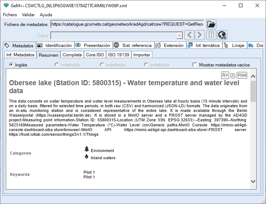Switch to the Core ISO tab
The image size is (266, 204).
click(x=95, y=55)
